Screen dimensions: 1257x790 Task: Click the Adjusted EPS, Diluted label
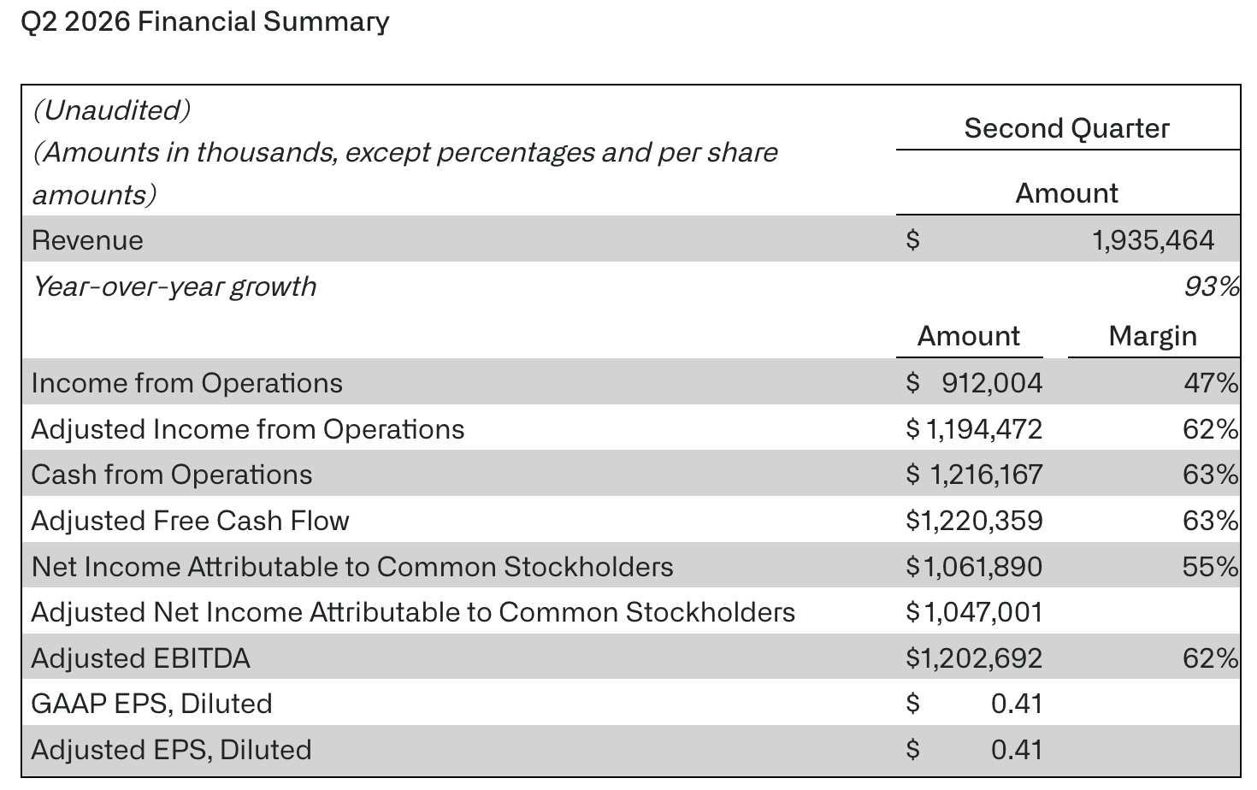point(172,751)
